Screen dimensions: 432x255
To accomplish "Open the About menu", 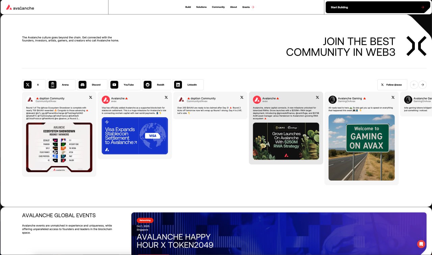I will click(234, 7).
